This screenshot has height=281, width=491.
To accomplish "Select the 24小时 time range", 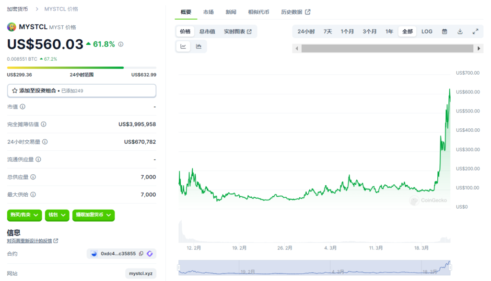I will point(306,32).
